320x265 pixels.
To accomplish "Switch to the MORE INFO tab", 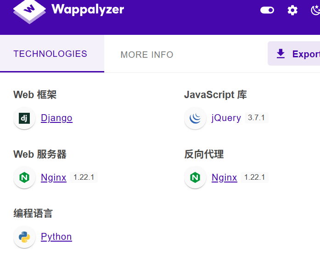I will [147, 55].
